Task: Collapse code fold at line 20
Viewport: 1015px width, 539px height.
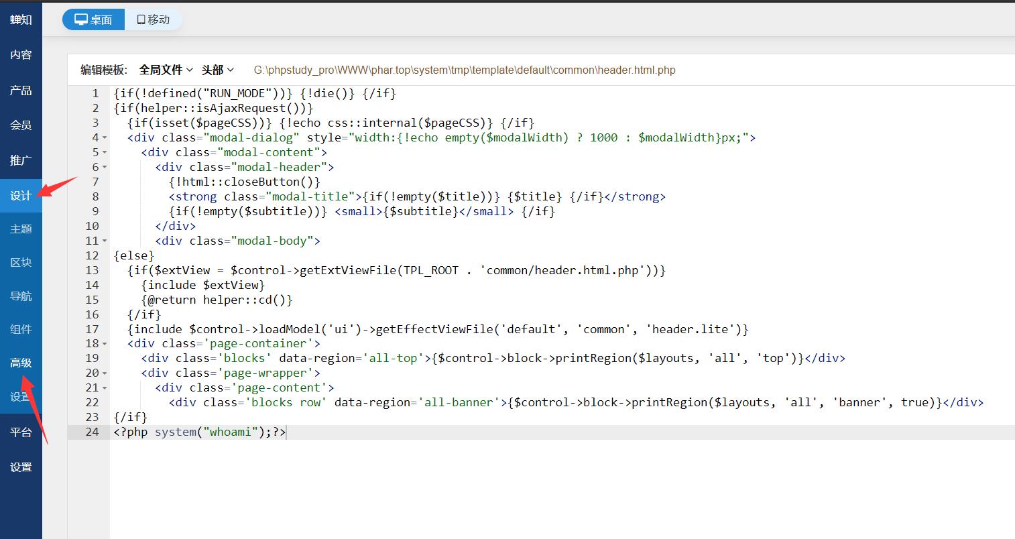Action: [x=105, y=373]
